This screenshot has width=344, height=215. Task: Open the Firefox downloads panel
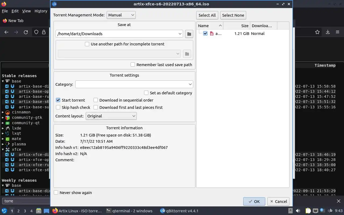click(x=328, y=32)
